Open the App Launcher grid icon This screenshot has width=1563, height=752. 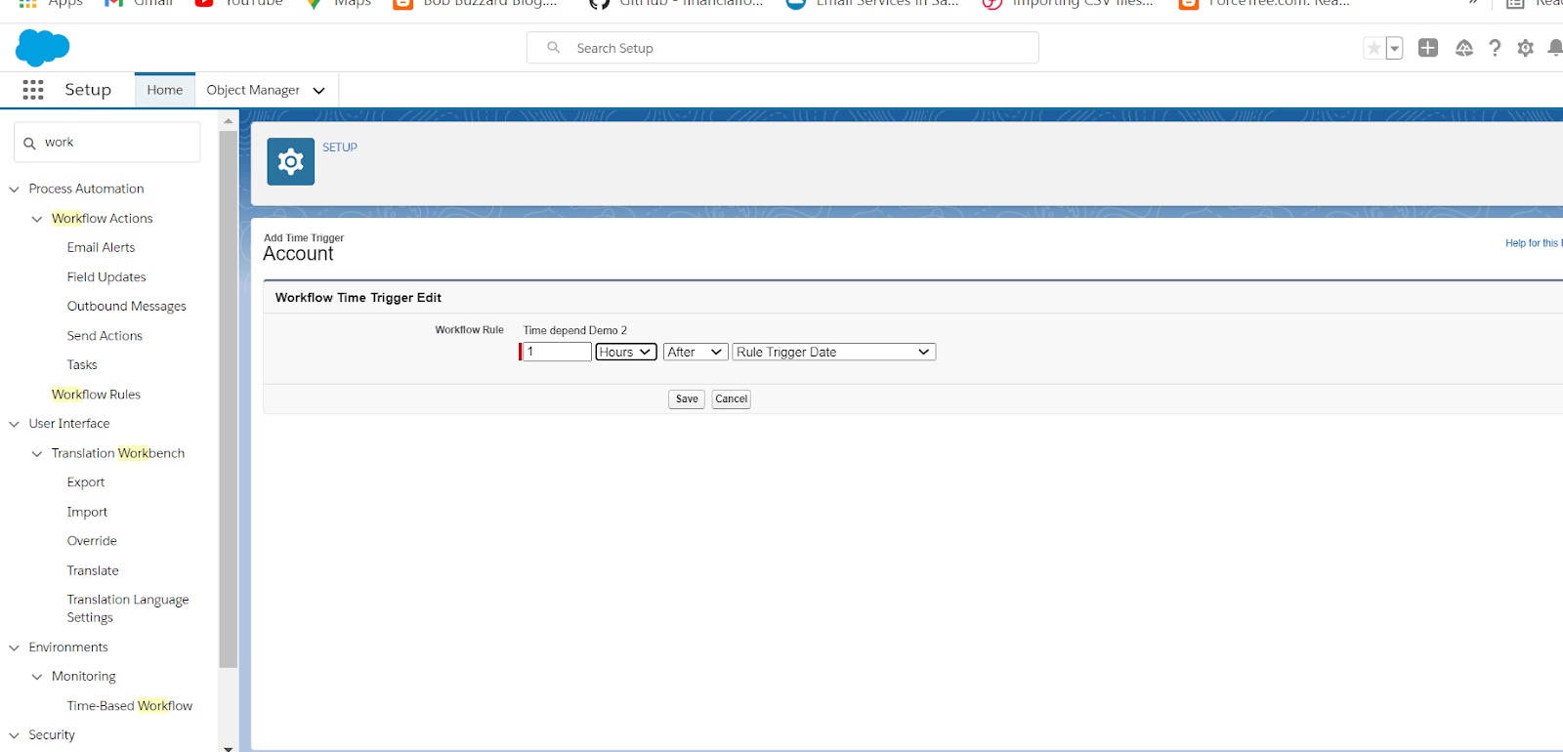[33, 90]
